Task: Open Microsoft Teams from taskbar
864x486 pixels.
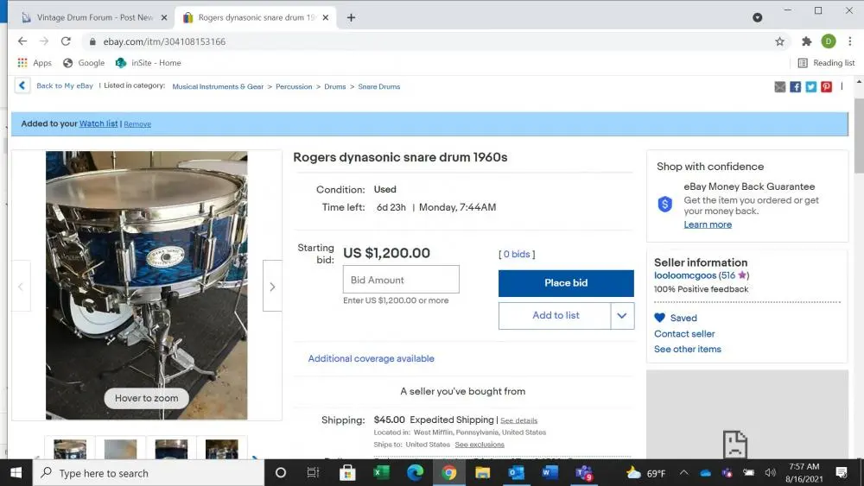Action: 584,473
